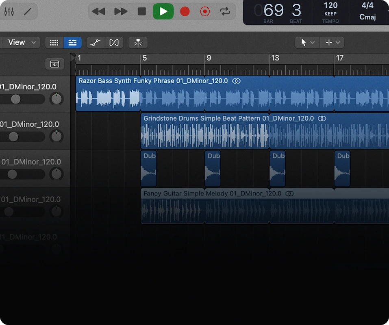Click the Cmaj key signature display
This screenshot has width=389, height=325.
point(367,17)
